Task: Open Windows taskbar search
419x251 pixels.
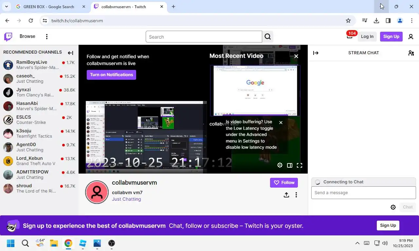Action: pos(25,243)
